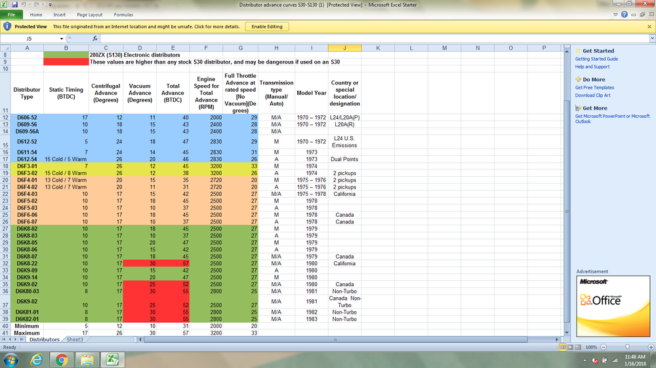
Task: Go to last sheet navigation arrow
Action: 22,340
